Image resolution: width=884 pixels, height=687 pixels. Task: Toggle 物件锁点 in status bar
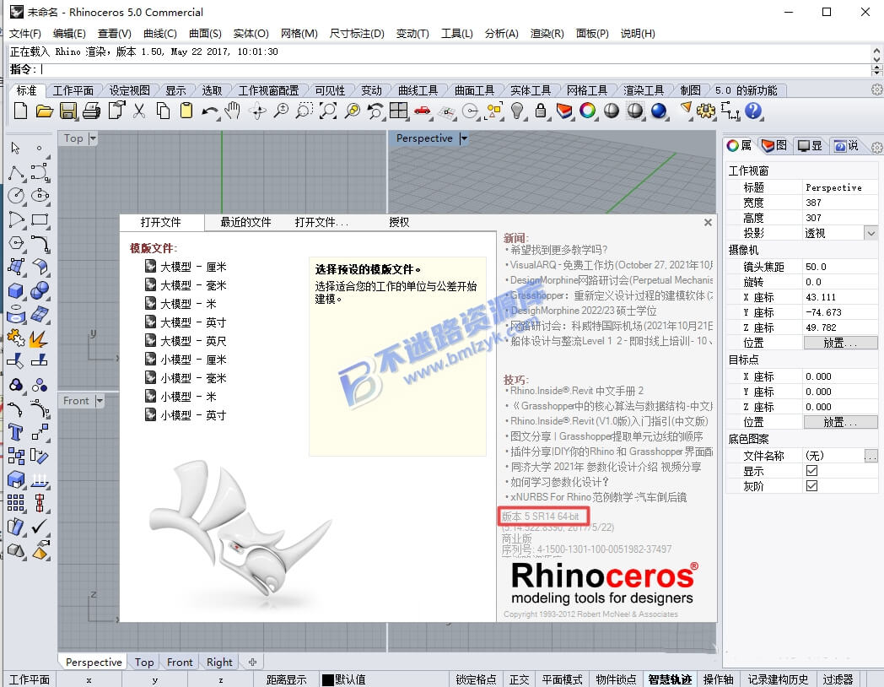616,679
